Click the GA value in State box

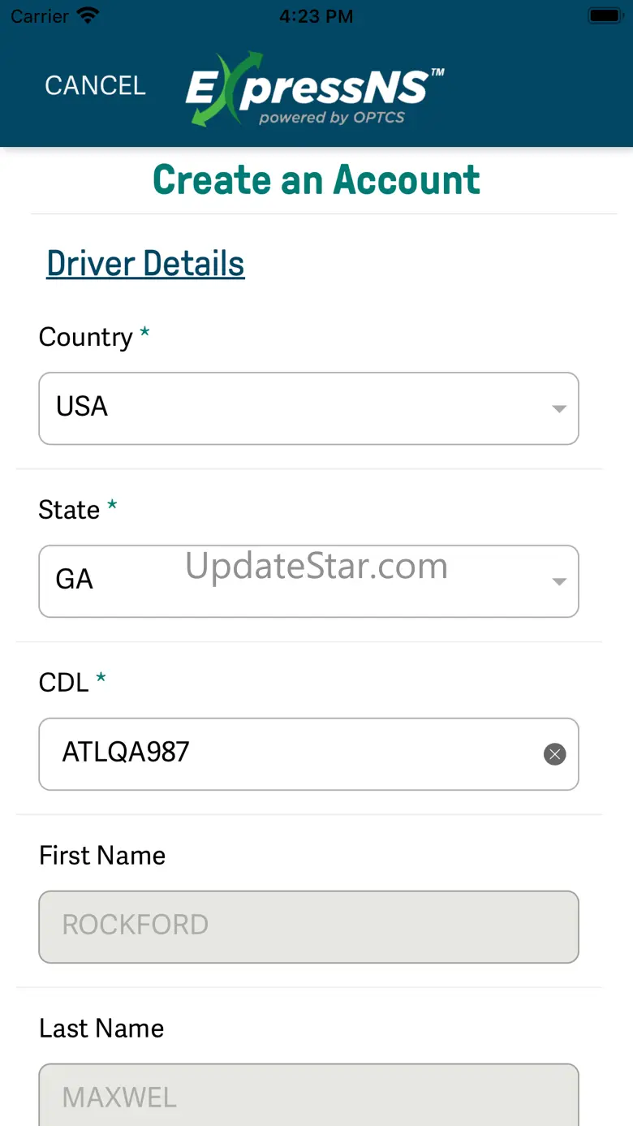pyautogui.click(x=75, y=580)
